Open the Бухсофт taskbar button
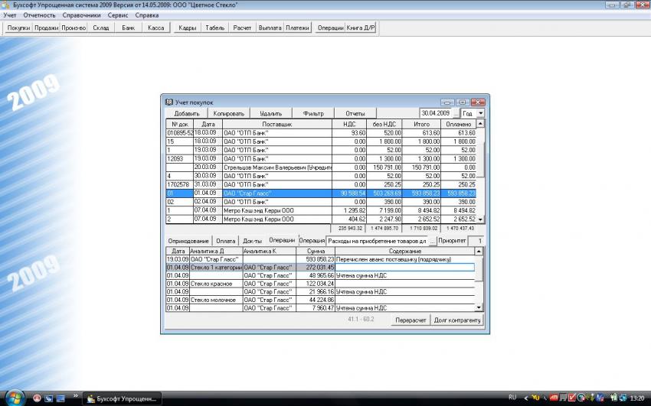Screen dimensions: 651x406 click(x=123, y=398)
